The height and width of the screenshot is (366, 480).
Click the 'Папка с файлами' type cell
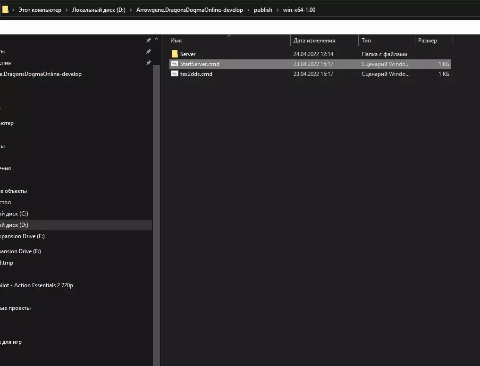[384, 54]
